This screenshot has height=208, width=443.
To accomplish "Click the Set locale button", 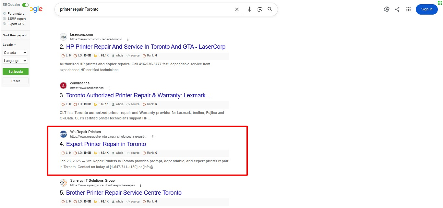I will 16,71.
